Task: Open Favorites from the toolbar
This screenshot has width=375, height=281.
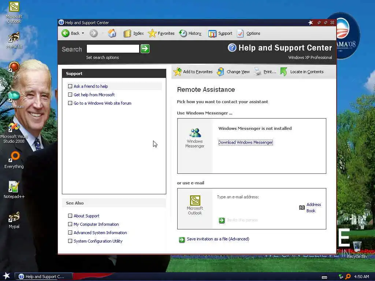Action: [161, 33]
